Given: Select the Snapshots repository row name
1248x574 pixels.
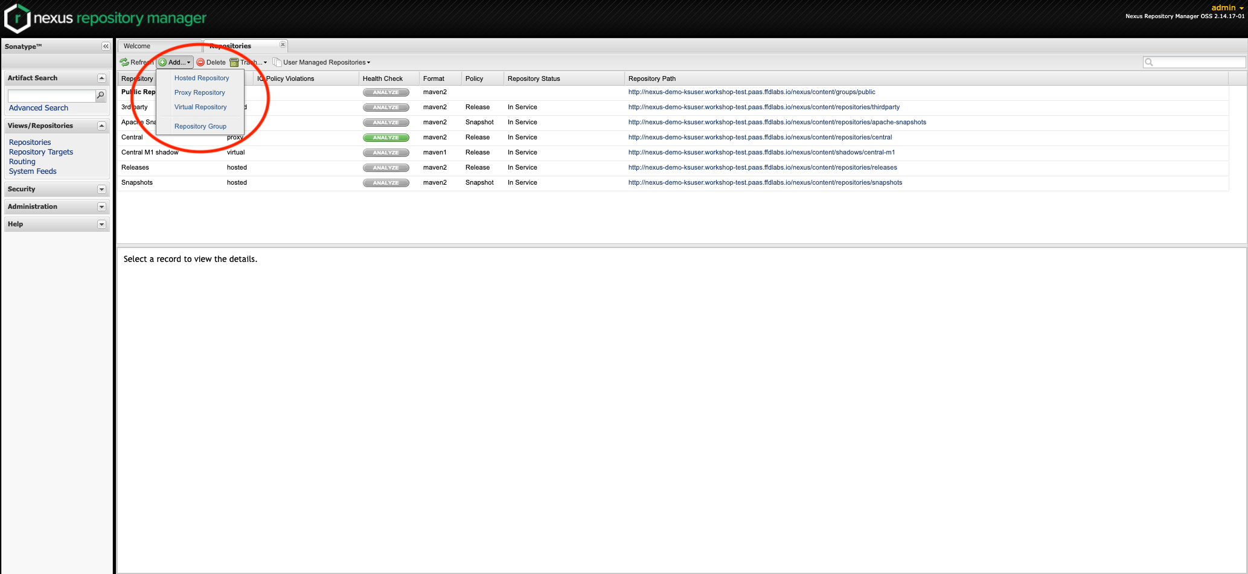Looking at the screenshot, I should click(x=137, y=182).
